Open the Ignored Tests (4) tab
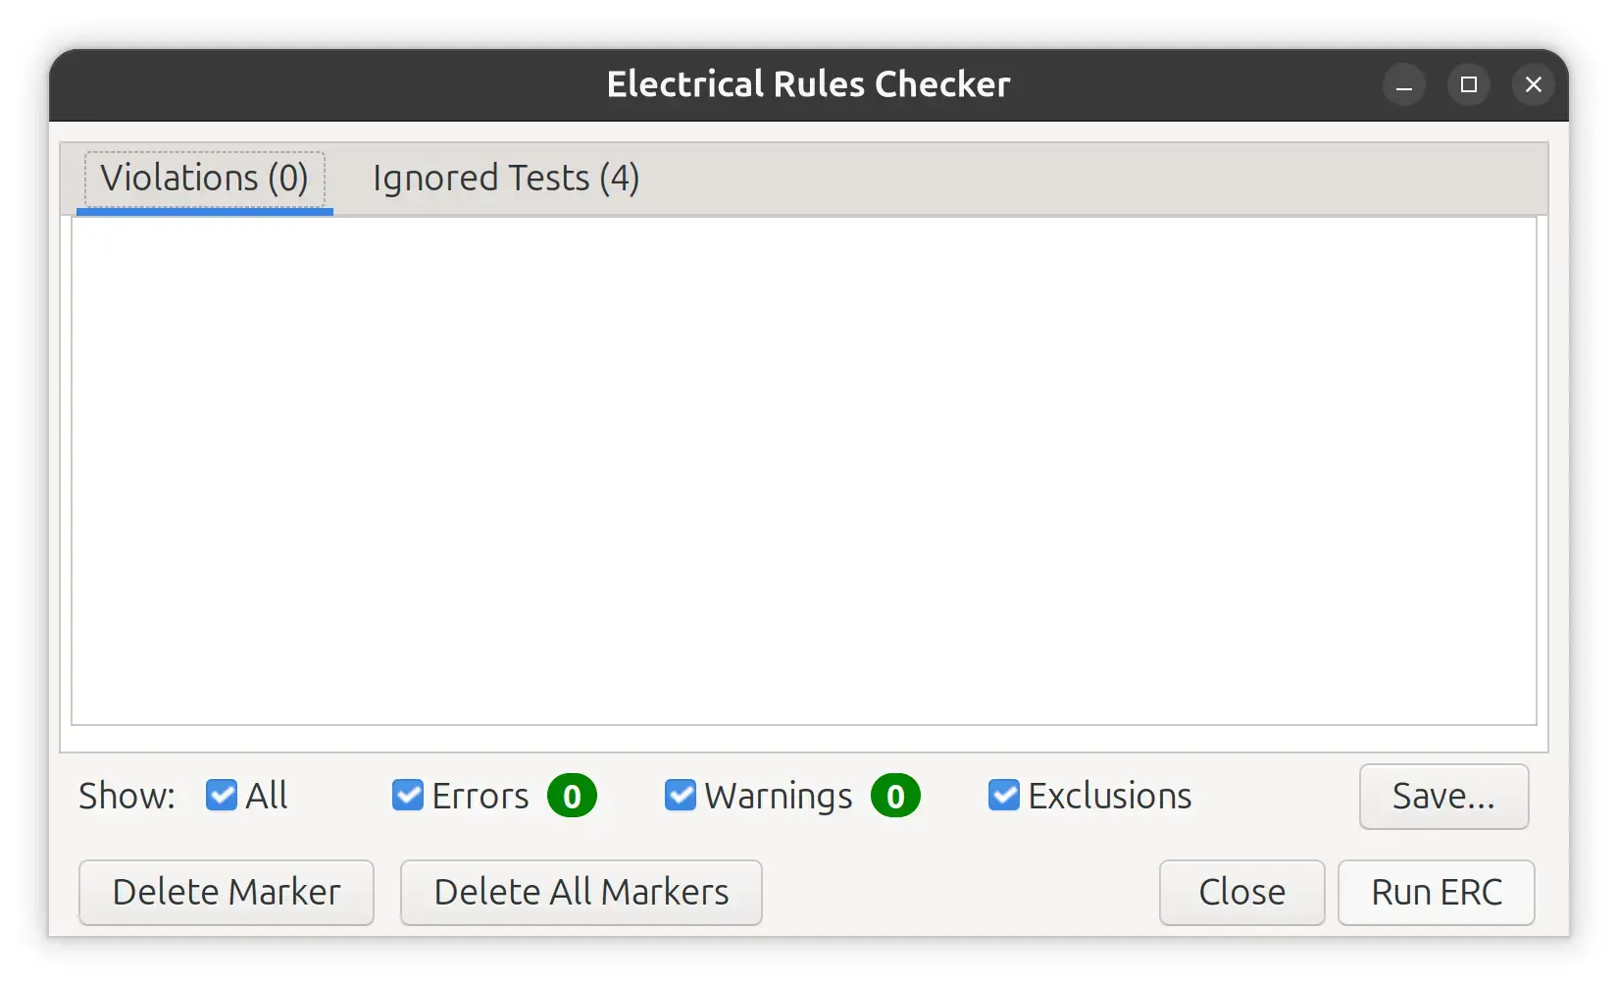 tap(505, 179)
